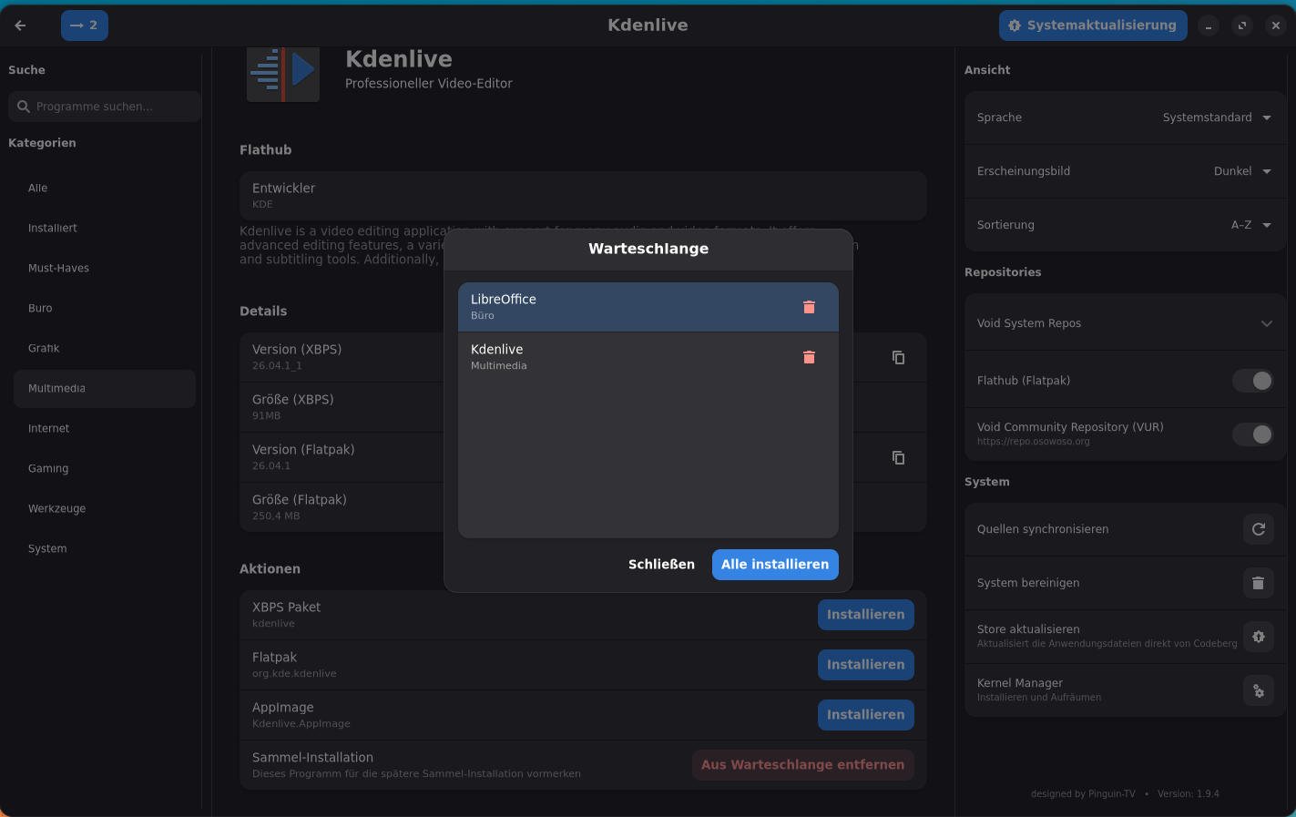Remove Kdenlive from the queue list

coord(809,357)
